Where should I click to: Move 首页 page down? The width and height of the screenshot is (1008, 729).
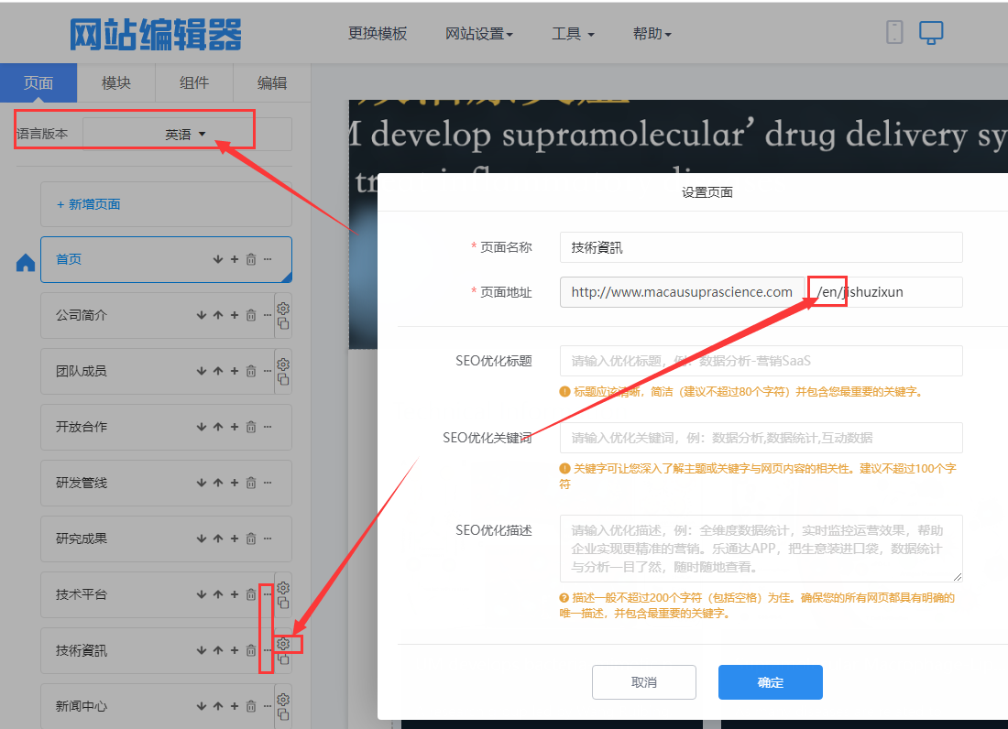218,259
